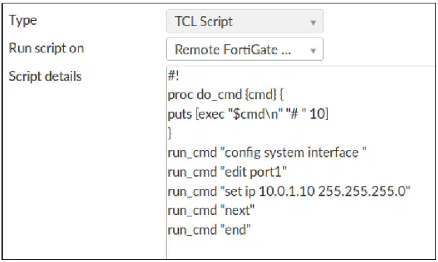Click the Type field label
Viewport: 438px width, 262px height.
click(23, 20)
